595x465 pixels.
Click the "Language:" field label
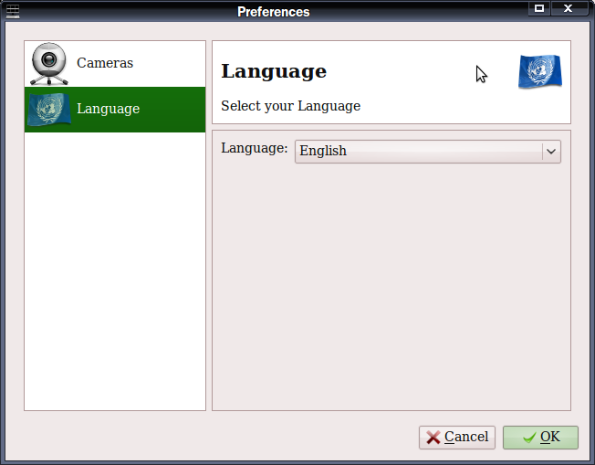(255, 148)
